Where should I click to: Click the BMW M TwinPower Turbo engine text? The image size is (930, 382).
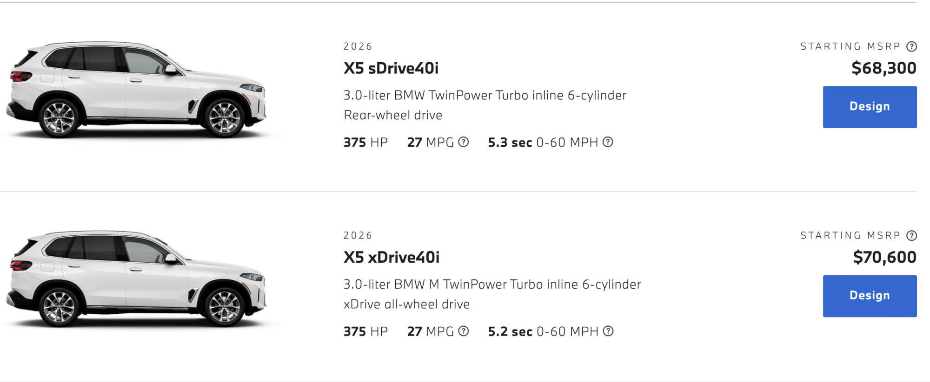click(492, 284)
